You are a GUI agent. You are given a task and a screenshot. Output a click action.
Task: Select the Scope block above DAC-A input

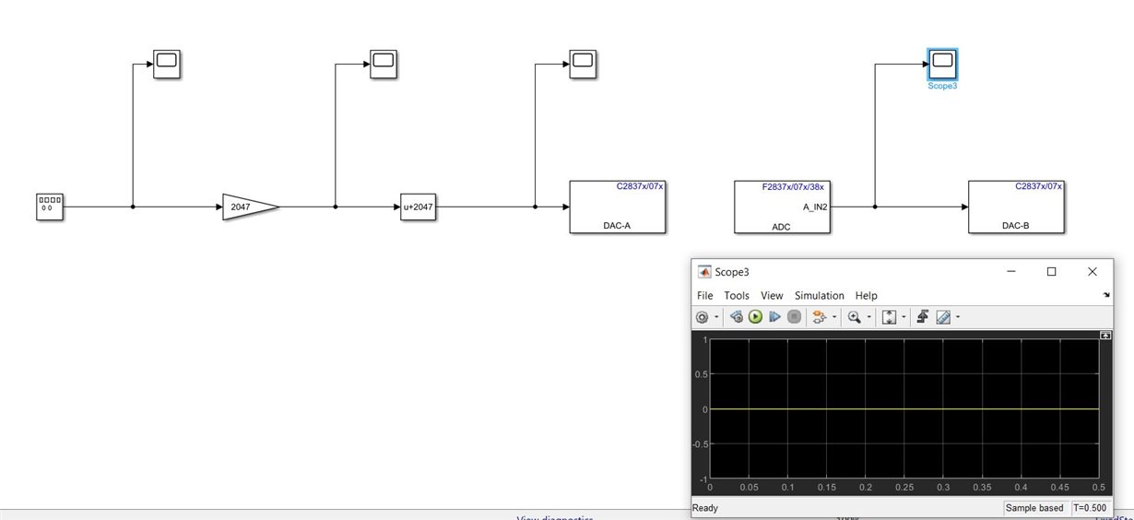coord(583,65)
